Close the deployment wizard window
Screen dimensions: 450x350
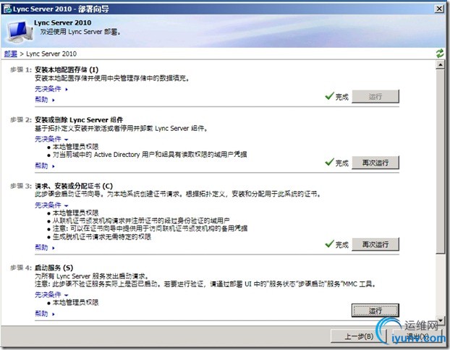click(439, 9)
